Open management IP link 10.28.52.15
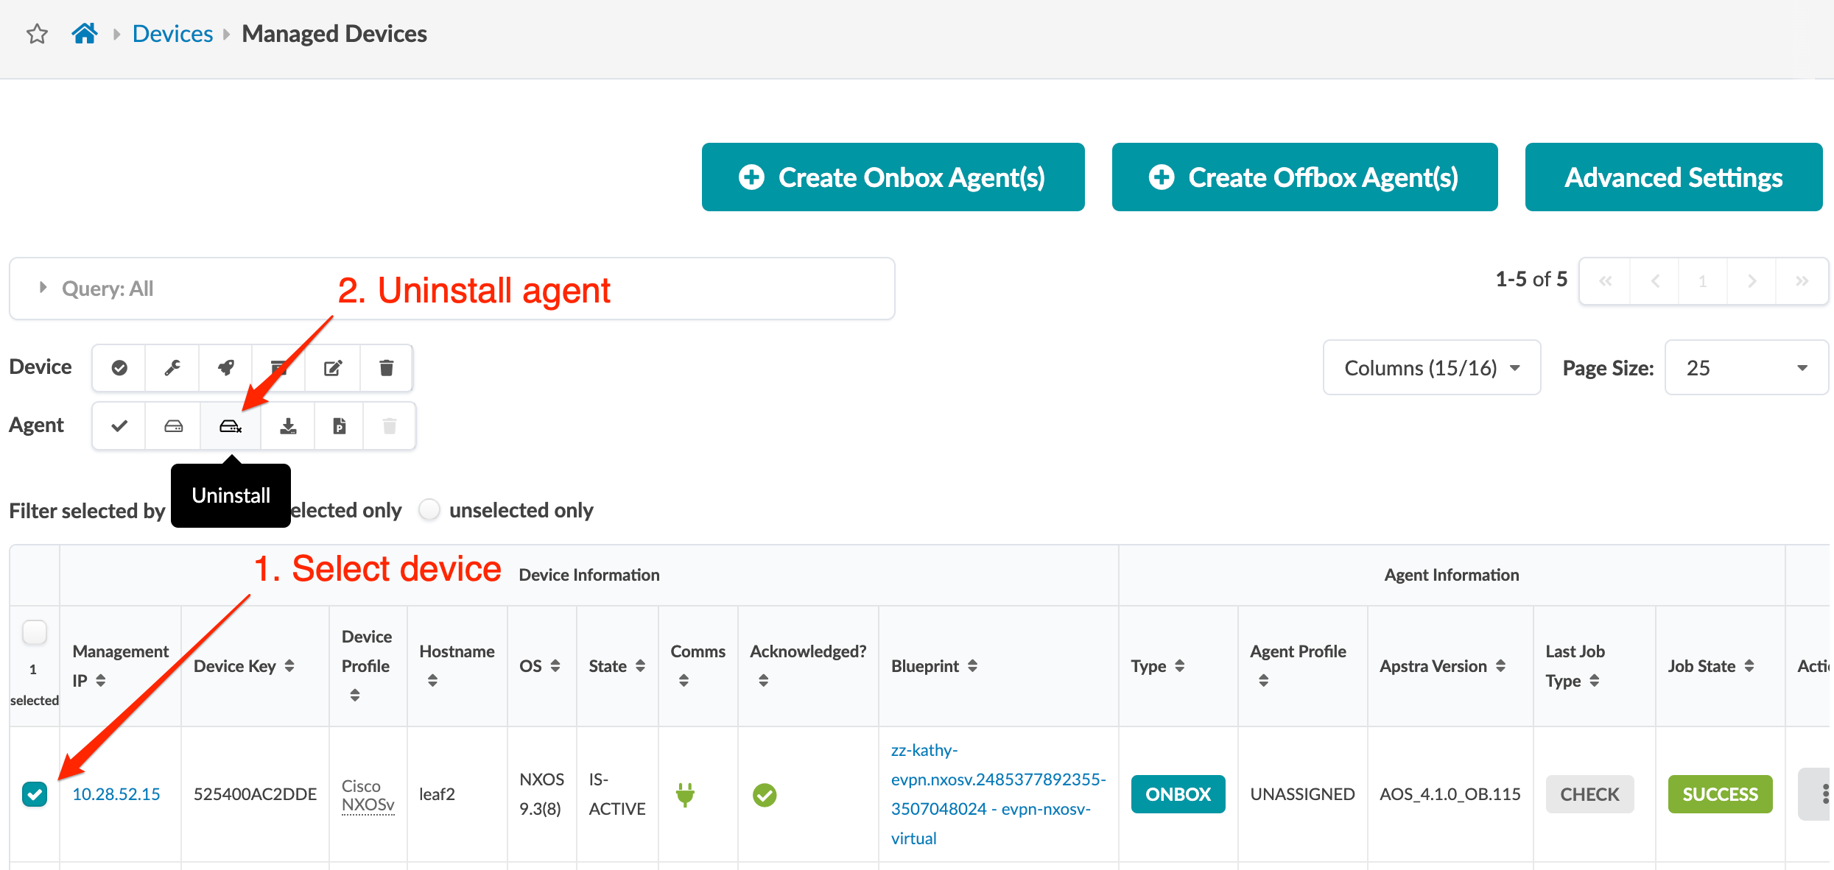Screen dimensions: 1834x870 (116, 794)
